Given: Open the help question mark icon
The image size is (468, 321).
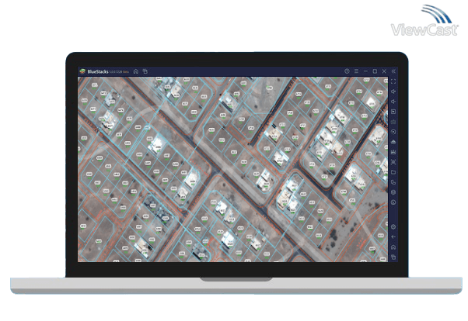Looking at the screenshot, I should pos(347,71).
